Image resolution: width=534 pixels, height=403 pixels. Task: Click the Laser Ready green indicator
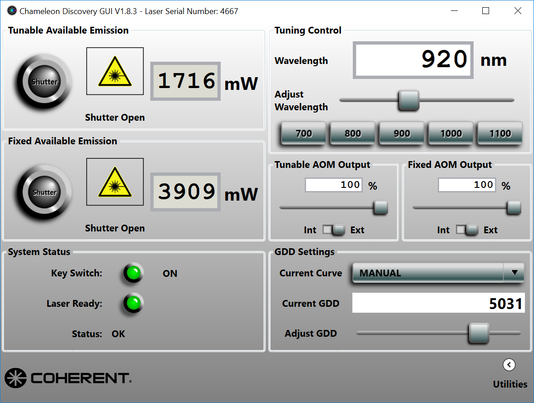coord(133,303)
